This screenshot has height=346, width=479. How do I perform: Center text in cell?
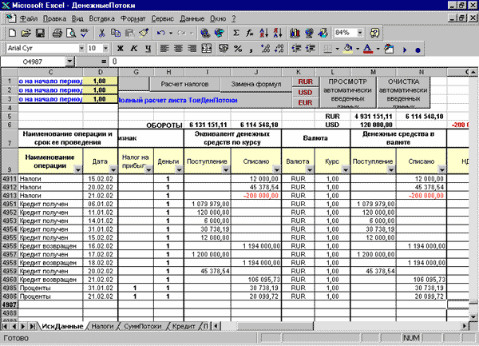coord(178,49)
